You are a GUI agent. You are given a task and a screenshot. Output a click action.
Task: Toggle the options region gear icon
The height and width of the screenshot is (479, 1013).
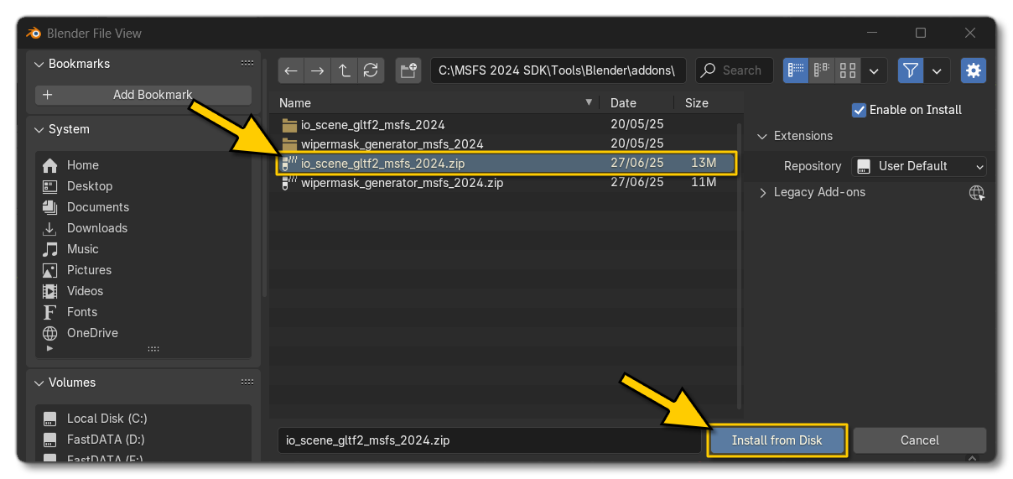[x=974, y=70]
